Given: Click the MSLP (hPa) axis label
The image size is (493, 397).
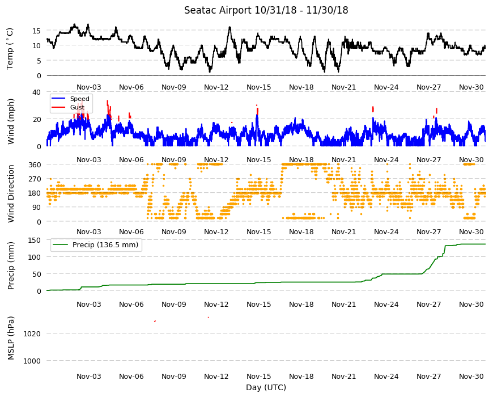Looking at the screenshot, I should pos(11,338).
